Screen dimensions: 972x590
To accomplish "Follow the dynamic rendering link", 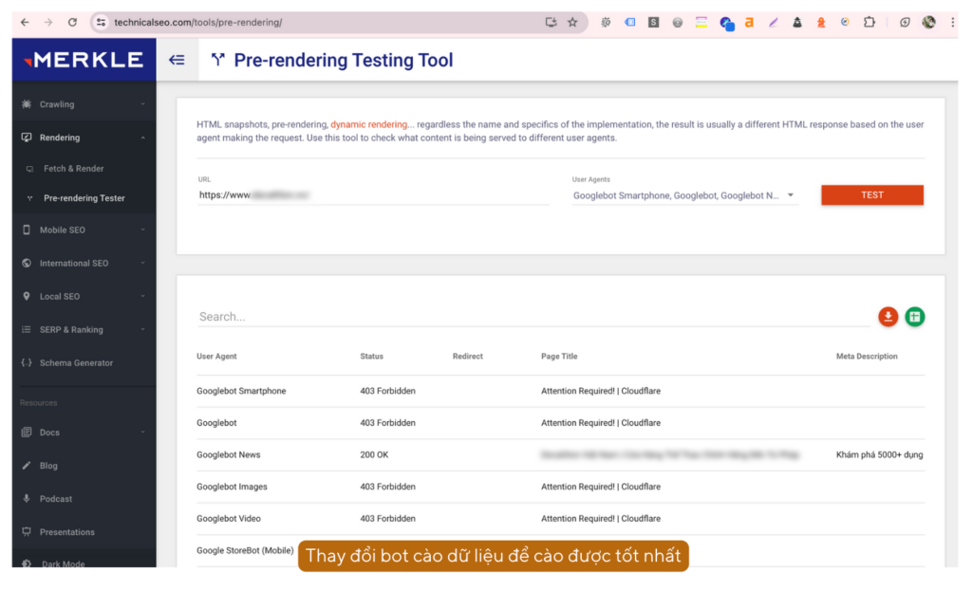I will [371, 124].
